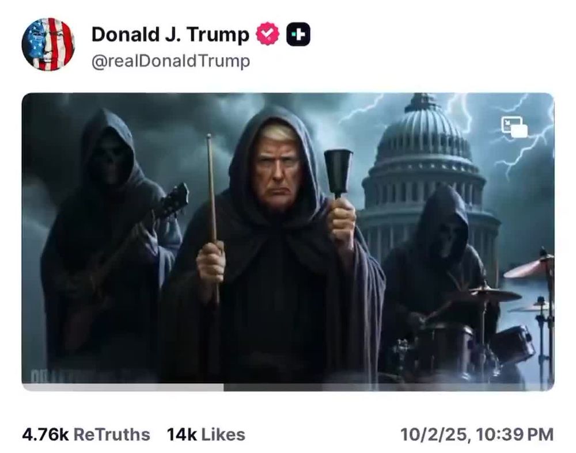Open the flag-face profile avatar
576x453 pixels.
click(x=48, y=44)
